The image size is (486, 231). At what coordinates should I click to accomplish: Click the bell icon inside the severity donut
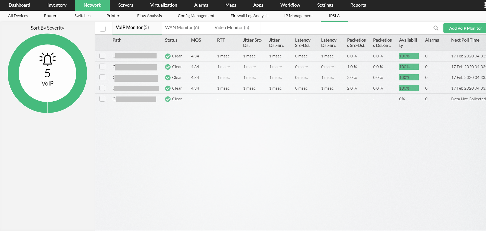coord(47,58)
